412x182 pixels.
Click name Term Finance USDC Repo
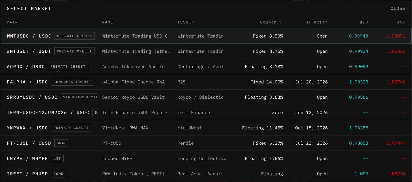pyautogui.click(x=136, y=112)
